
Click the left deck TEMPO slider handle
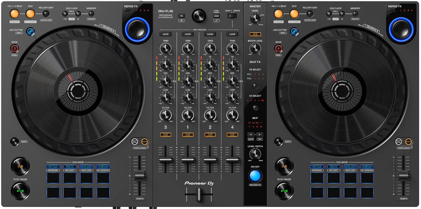tap(140, 176)
